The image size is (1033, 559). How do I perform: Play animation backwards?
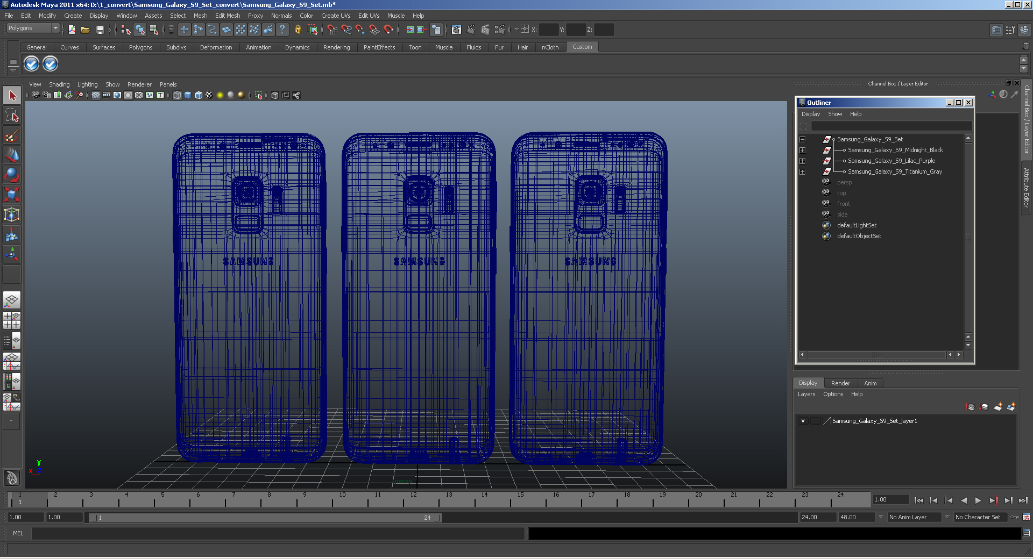click(964, 500)
